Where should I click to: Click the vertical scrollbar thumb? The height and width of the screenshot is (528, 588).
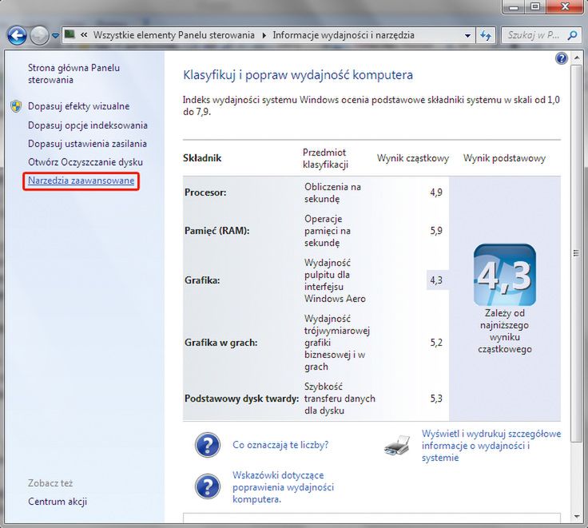tap(577, 254)
